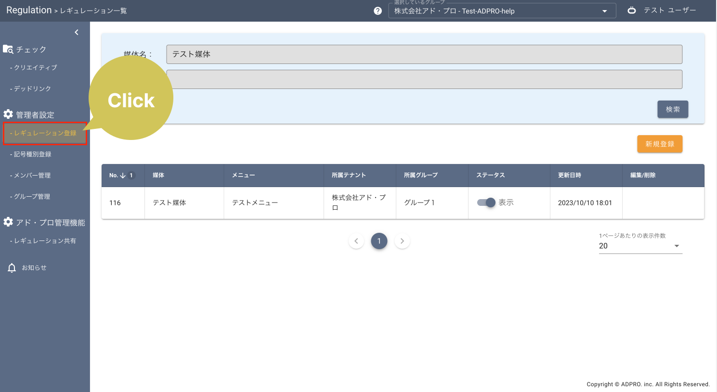
Task: Open the help question mark icon
Action: [378, 11]
